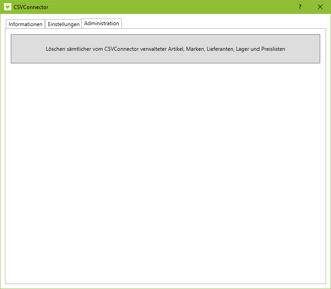
Task: Click the word Löschen on the large button
Action: coord(55,49)
